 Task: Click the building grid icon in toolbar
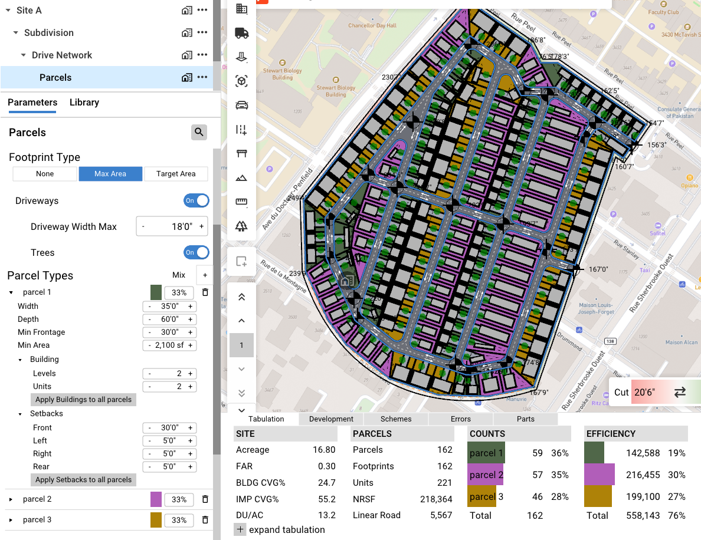point(241,8)
